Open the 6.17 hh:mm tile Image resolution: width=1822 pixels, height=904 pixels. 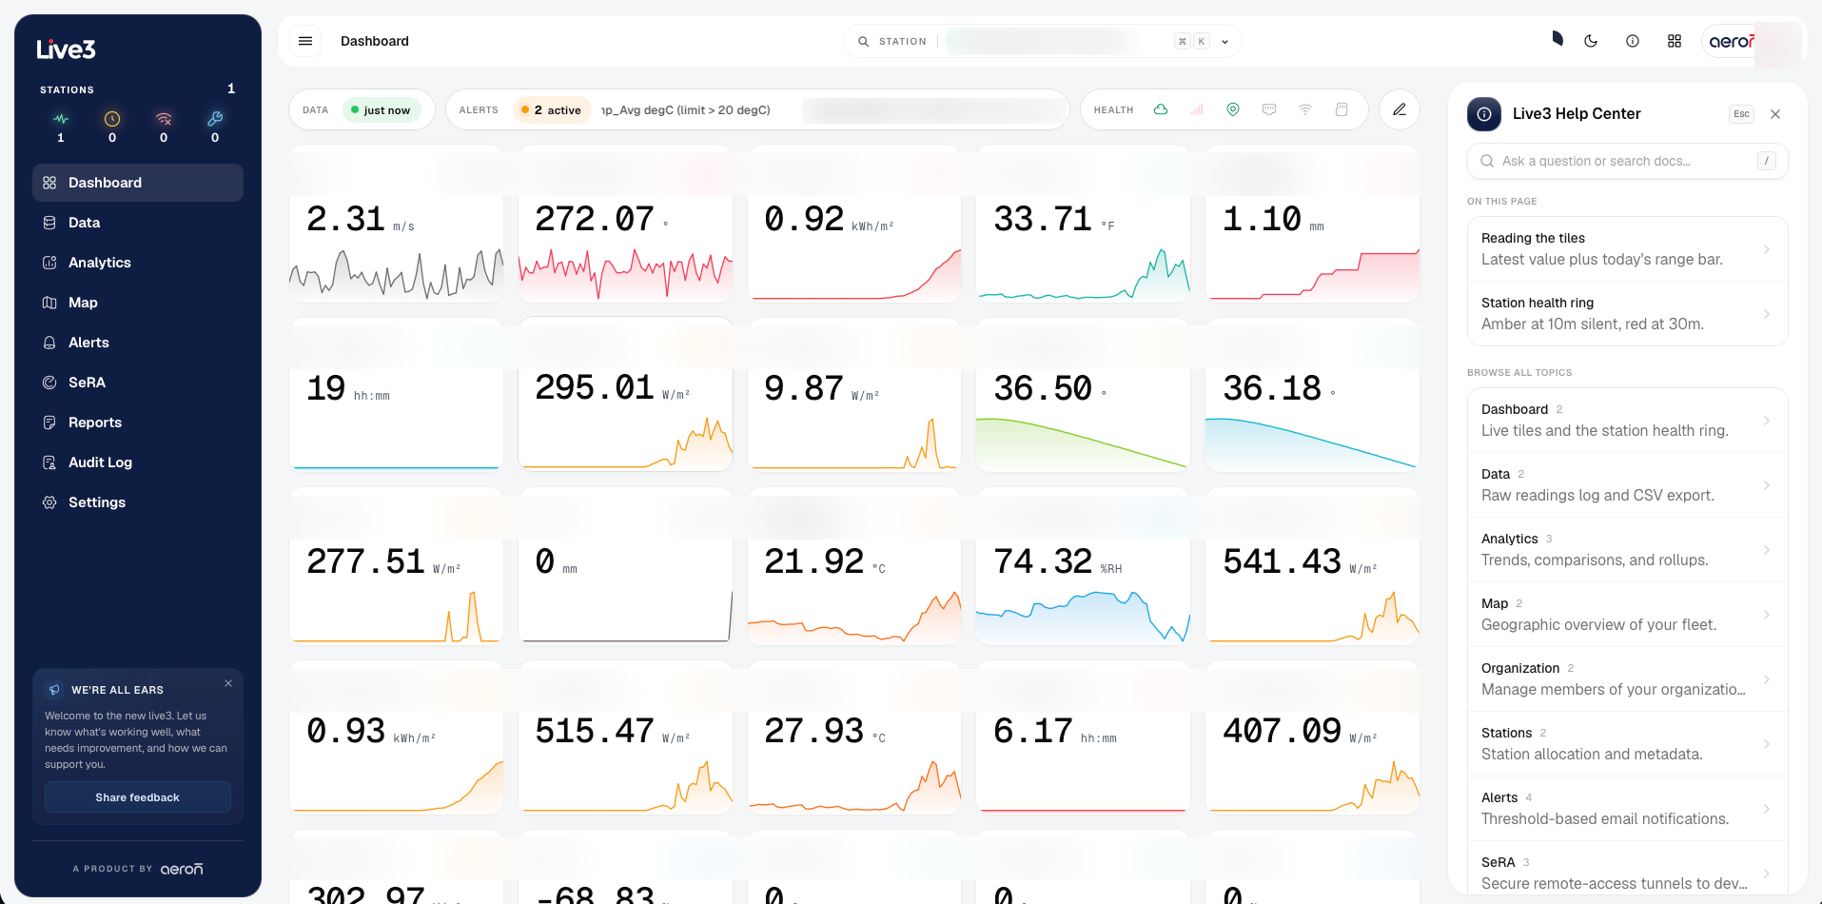click(1084, 737)
